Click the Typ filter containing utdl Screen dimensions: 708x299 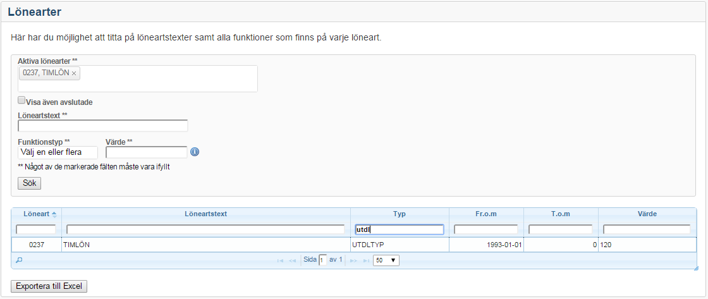tap(400, 229)
